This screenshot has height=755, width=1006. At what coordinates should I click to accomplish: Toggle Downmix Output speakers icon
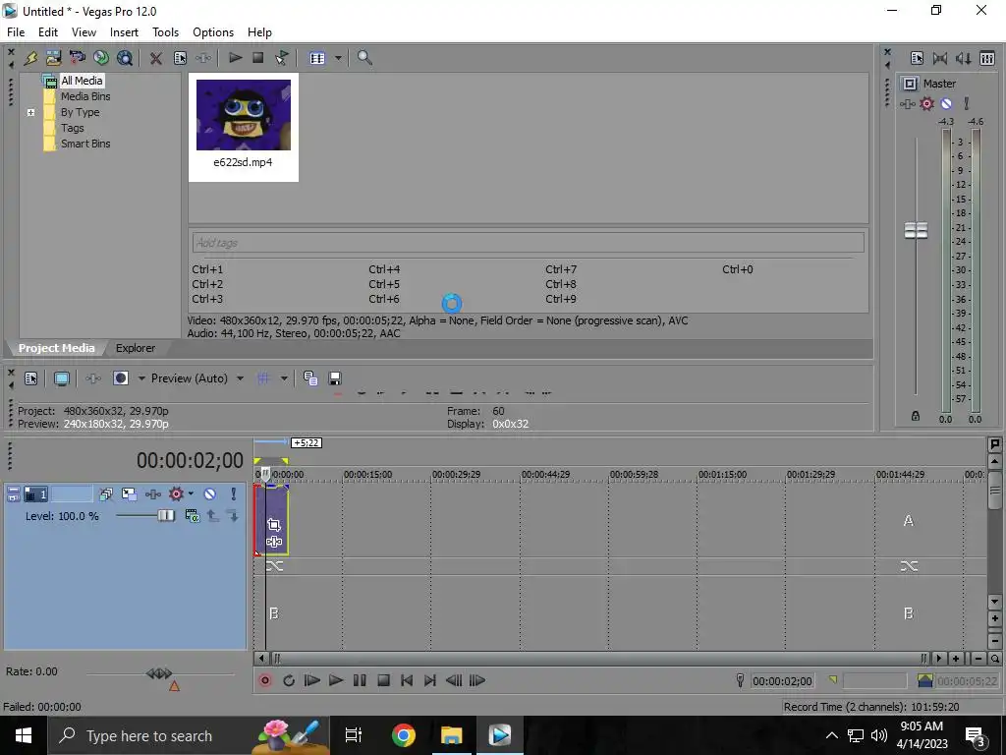click(940, 58)
